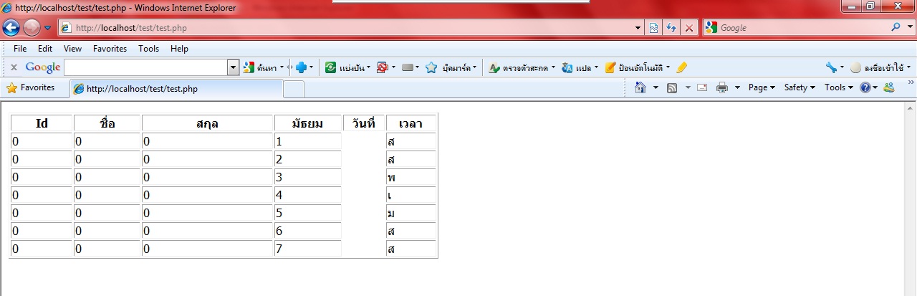Click the bookmark star icon on Google Toolbar

431,67
